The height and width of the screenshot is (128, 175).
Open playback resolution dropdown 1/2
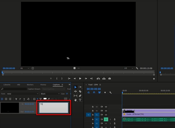click(129, 68)
